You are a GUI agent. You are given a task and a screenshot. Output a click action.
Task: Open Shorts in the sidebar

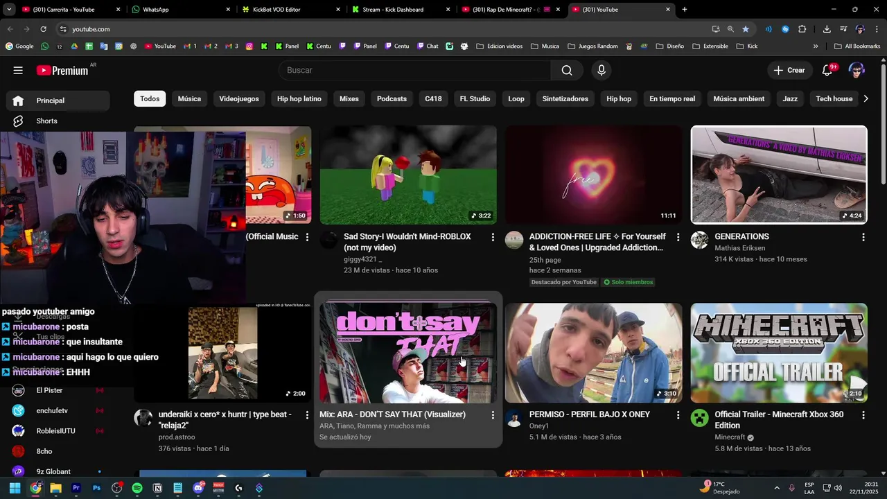(x=58, y=121)
